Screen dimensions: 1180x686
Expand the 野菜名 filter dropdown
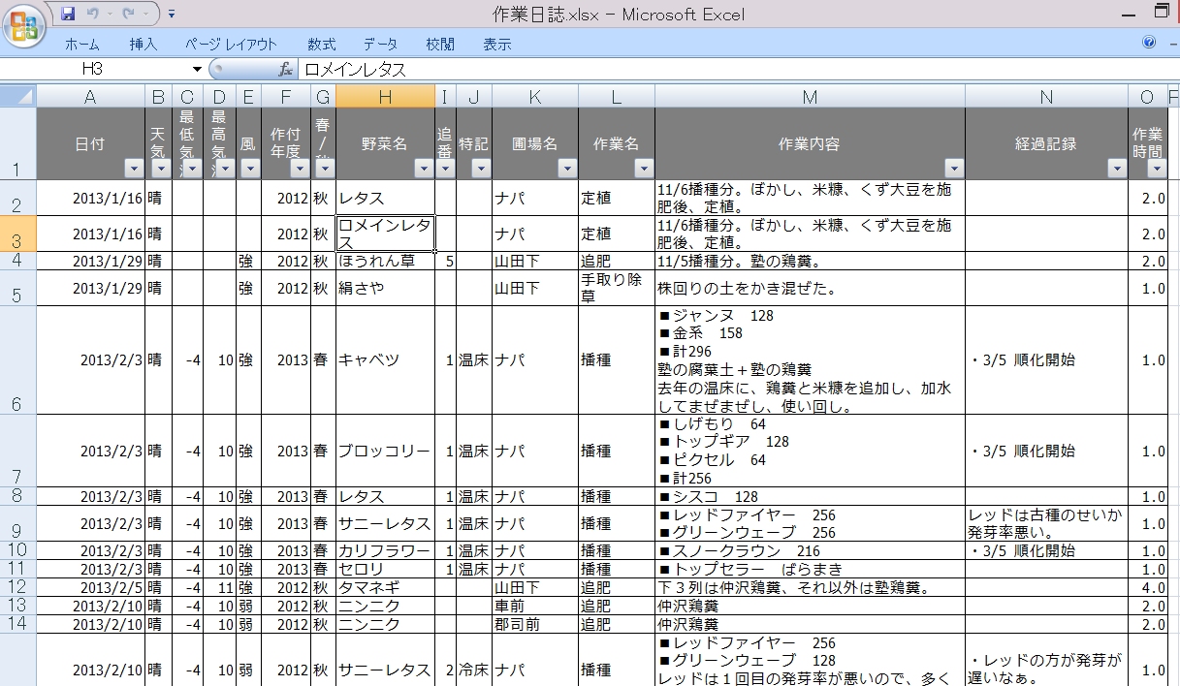coord(423,168)
